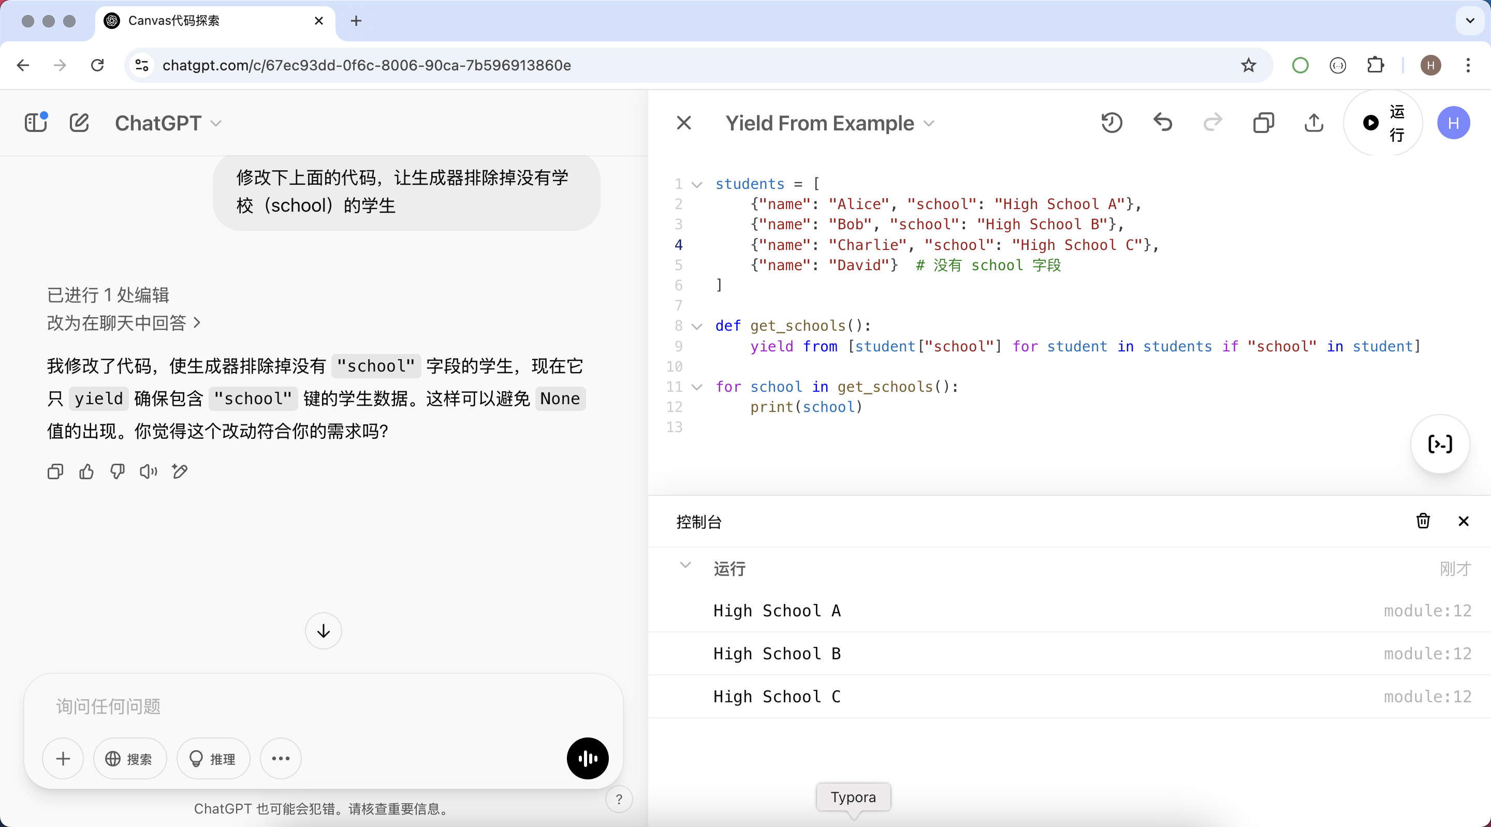Image resolution: width=1491 pixels, height=827 pixels.
Task: Open the ChatGPT model dropdown
Action: (x=168, y=123)
